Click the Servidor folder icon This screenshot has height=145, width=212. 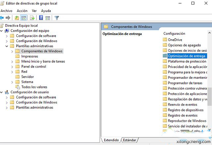pos(17,77)
